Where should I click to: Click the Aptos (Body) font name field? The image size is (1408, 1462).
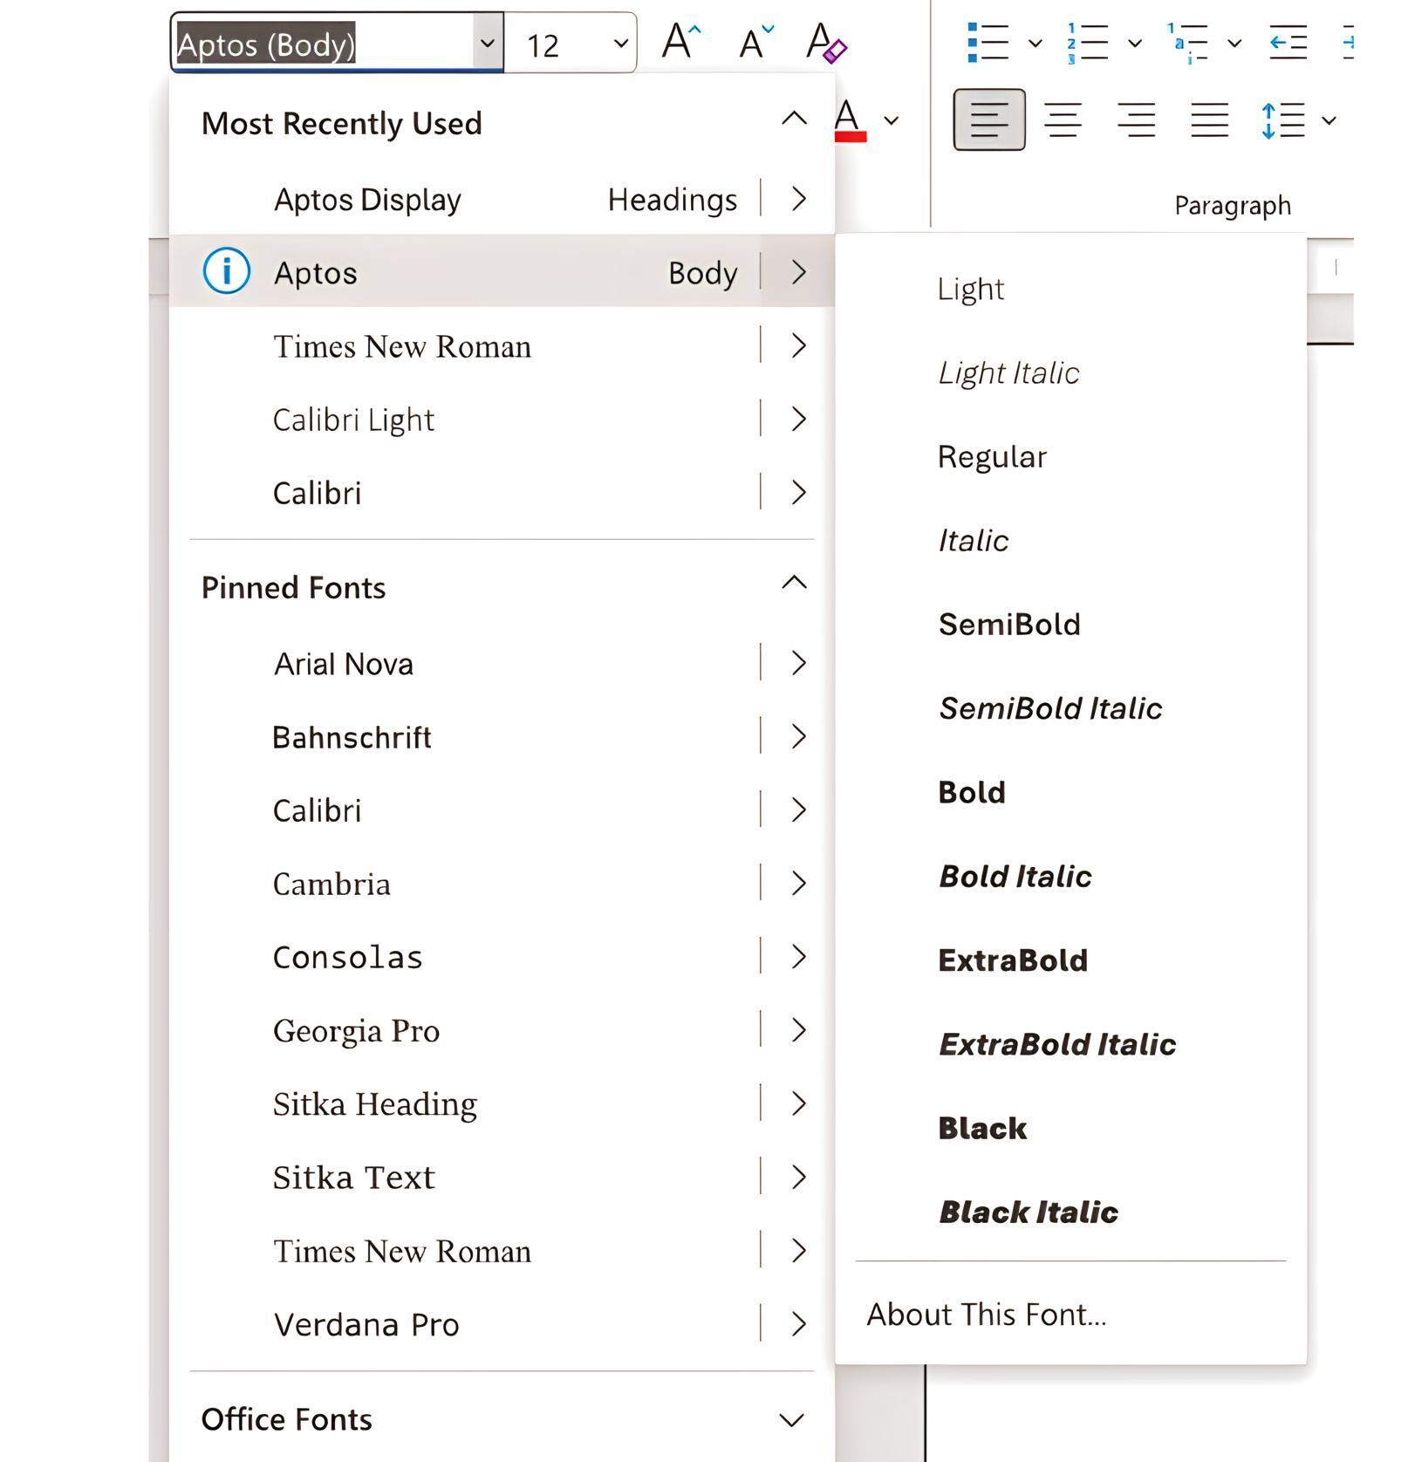pyautogui.click(x=323, y=43)
